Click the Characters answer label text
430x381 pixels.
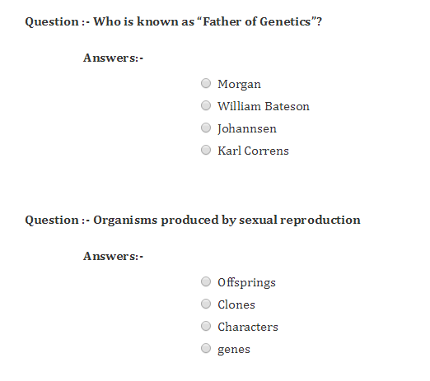pos(248,327)
